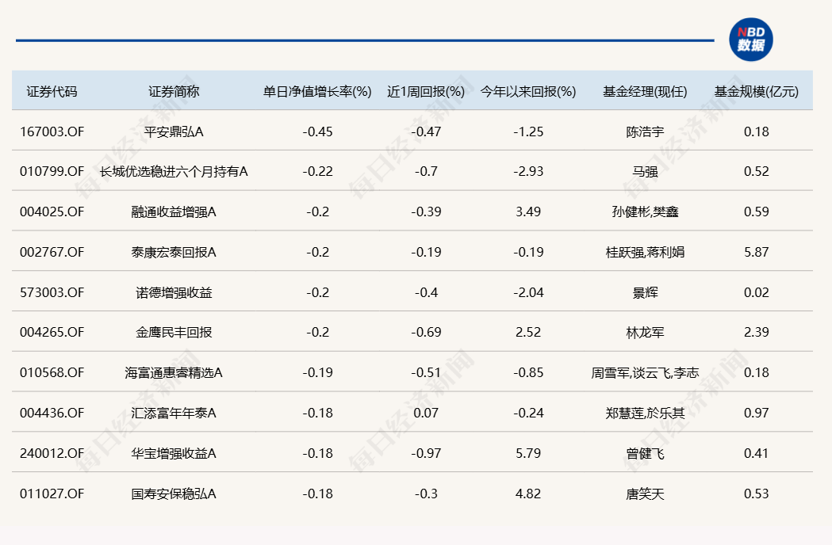Click fund size 5.87

click(756, 252)
